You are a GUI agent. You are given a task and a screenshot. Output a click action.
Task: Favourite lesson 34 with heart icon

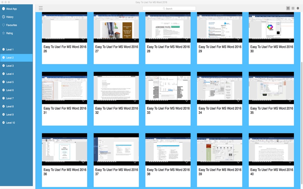[x=238, y=100]
